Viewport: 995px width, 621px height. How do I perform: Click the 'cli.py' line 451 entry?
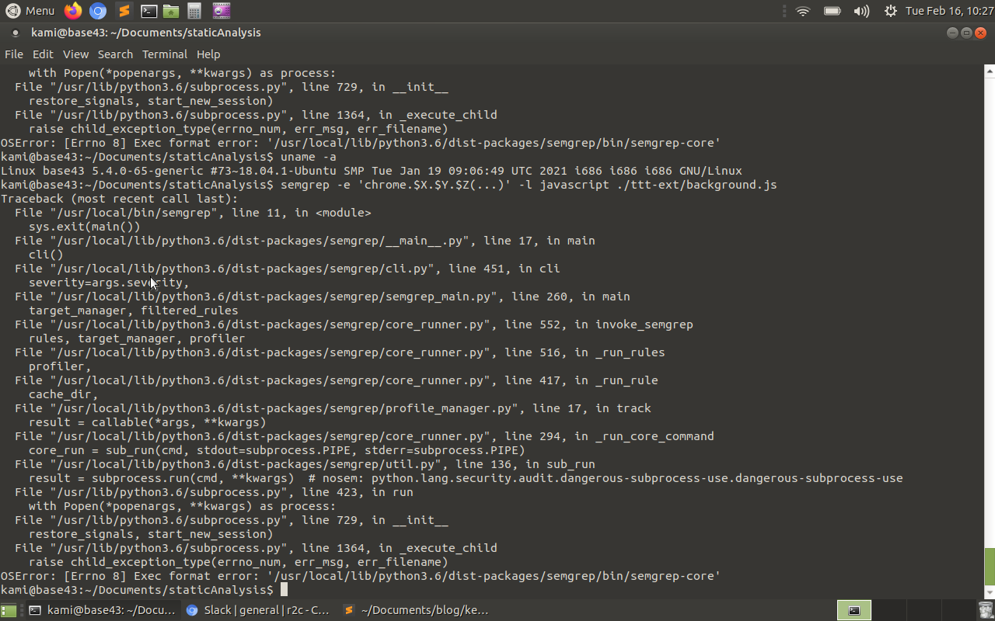[x=288, y=269]
